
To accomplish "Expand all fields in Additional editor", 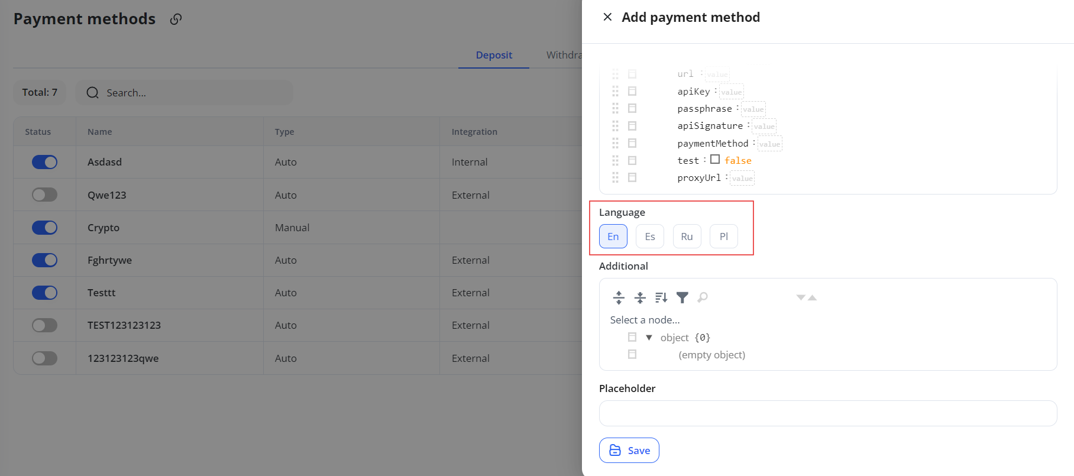I will [x=619, y=297].
